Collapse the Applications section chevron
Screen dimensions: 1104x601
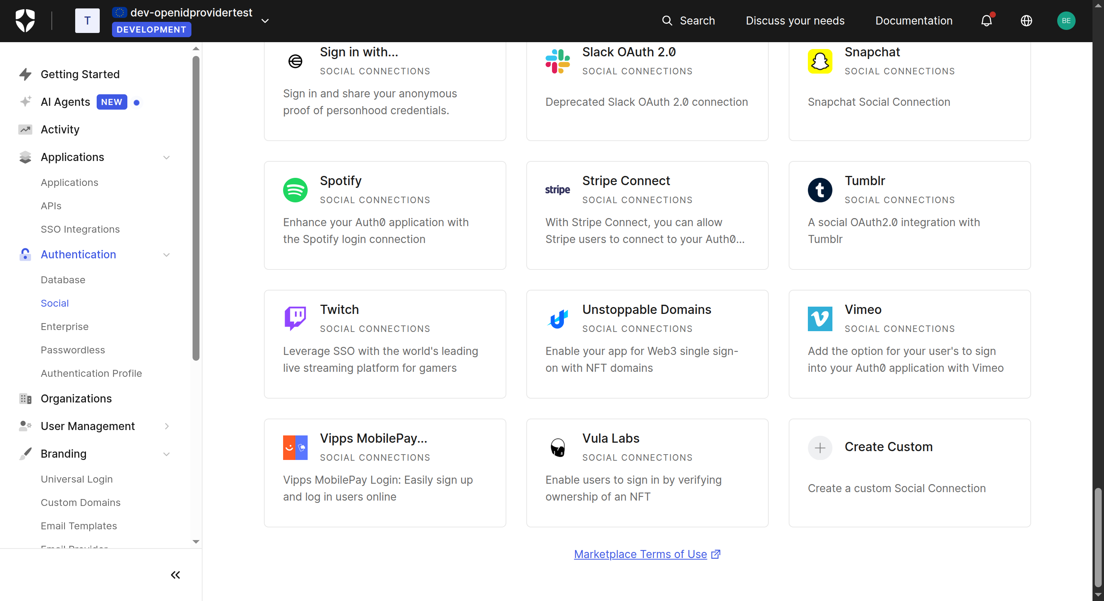tap(166, 157)
